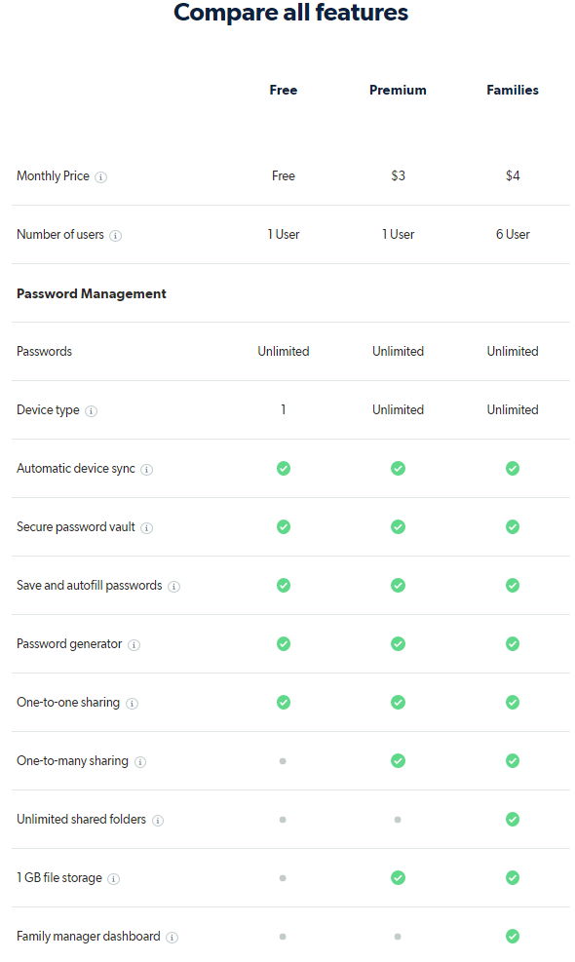Click the Families $4 monthly price

coord(513,176)
